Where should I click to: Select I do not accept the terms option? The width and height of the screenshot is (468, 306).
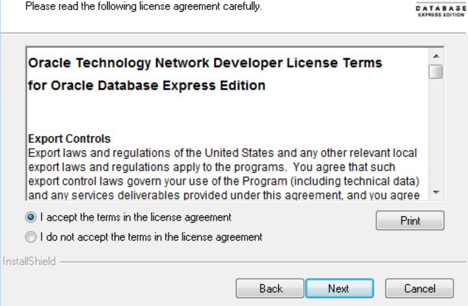tap(31, 237)
